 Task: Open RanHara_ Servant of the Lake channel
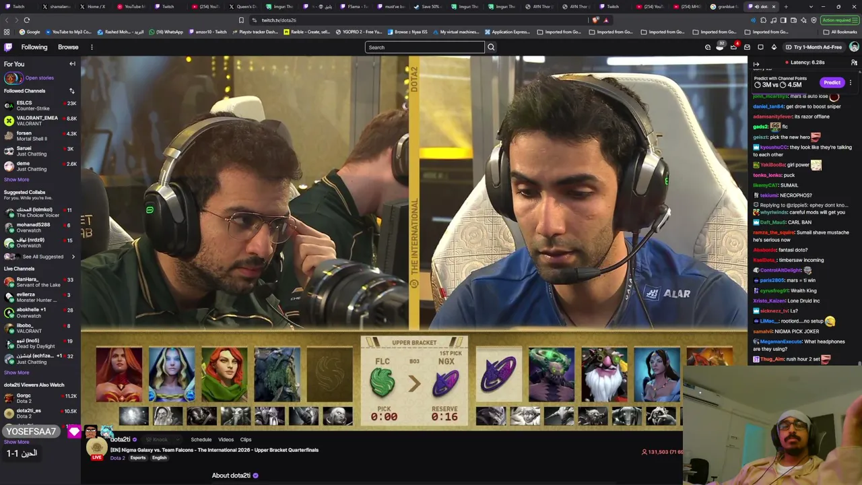(x=40, y=282)
